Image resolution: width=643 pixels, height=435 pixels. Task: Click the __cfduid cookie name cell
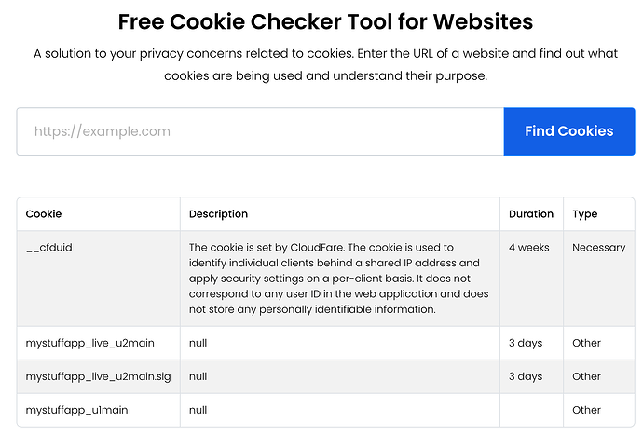point(49,248)
